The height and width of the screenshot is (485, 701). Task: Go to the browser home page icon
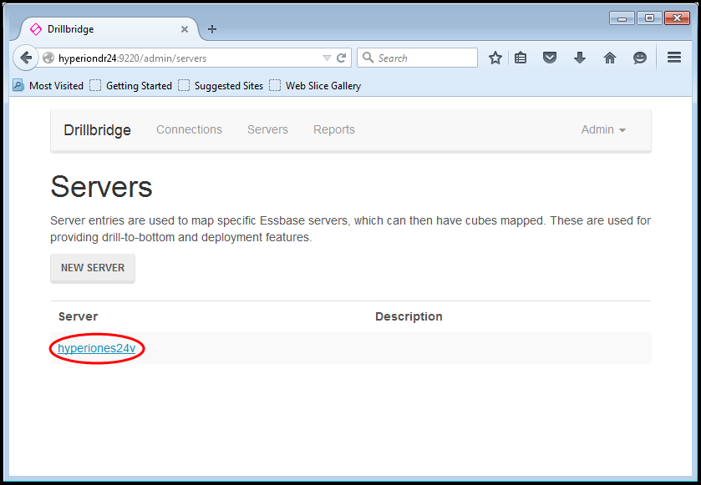(x=610, y=58)
